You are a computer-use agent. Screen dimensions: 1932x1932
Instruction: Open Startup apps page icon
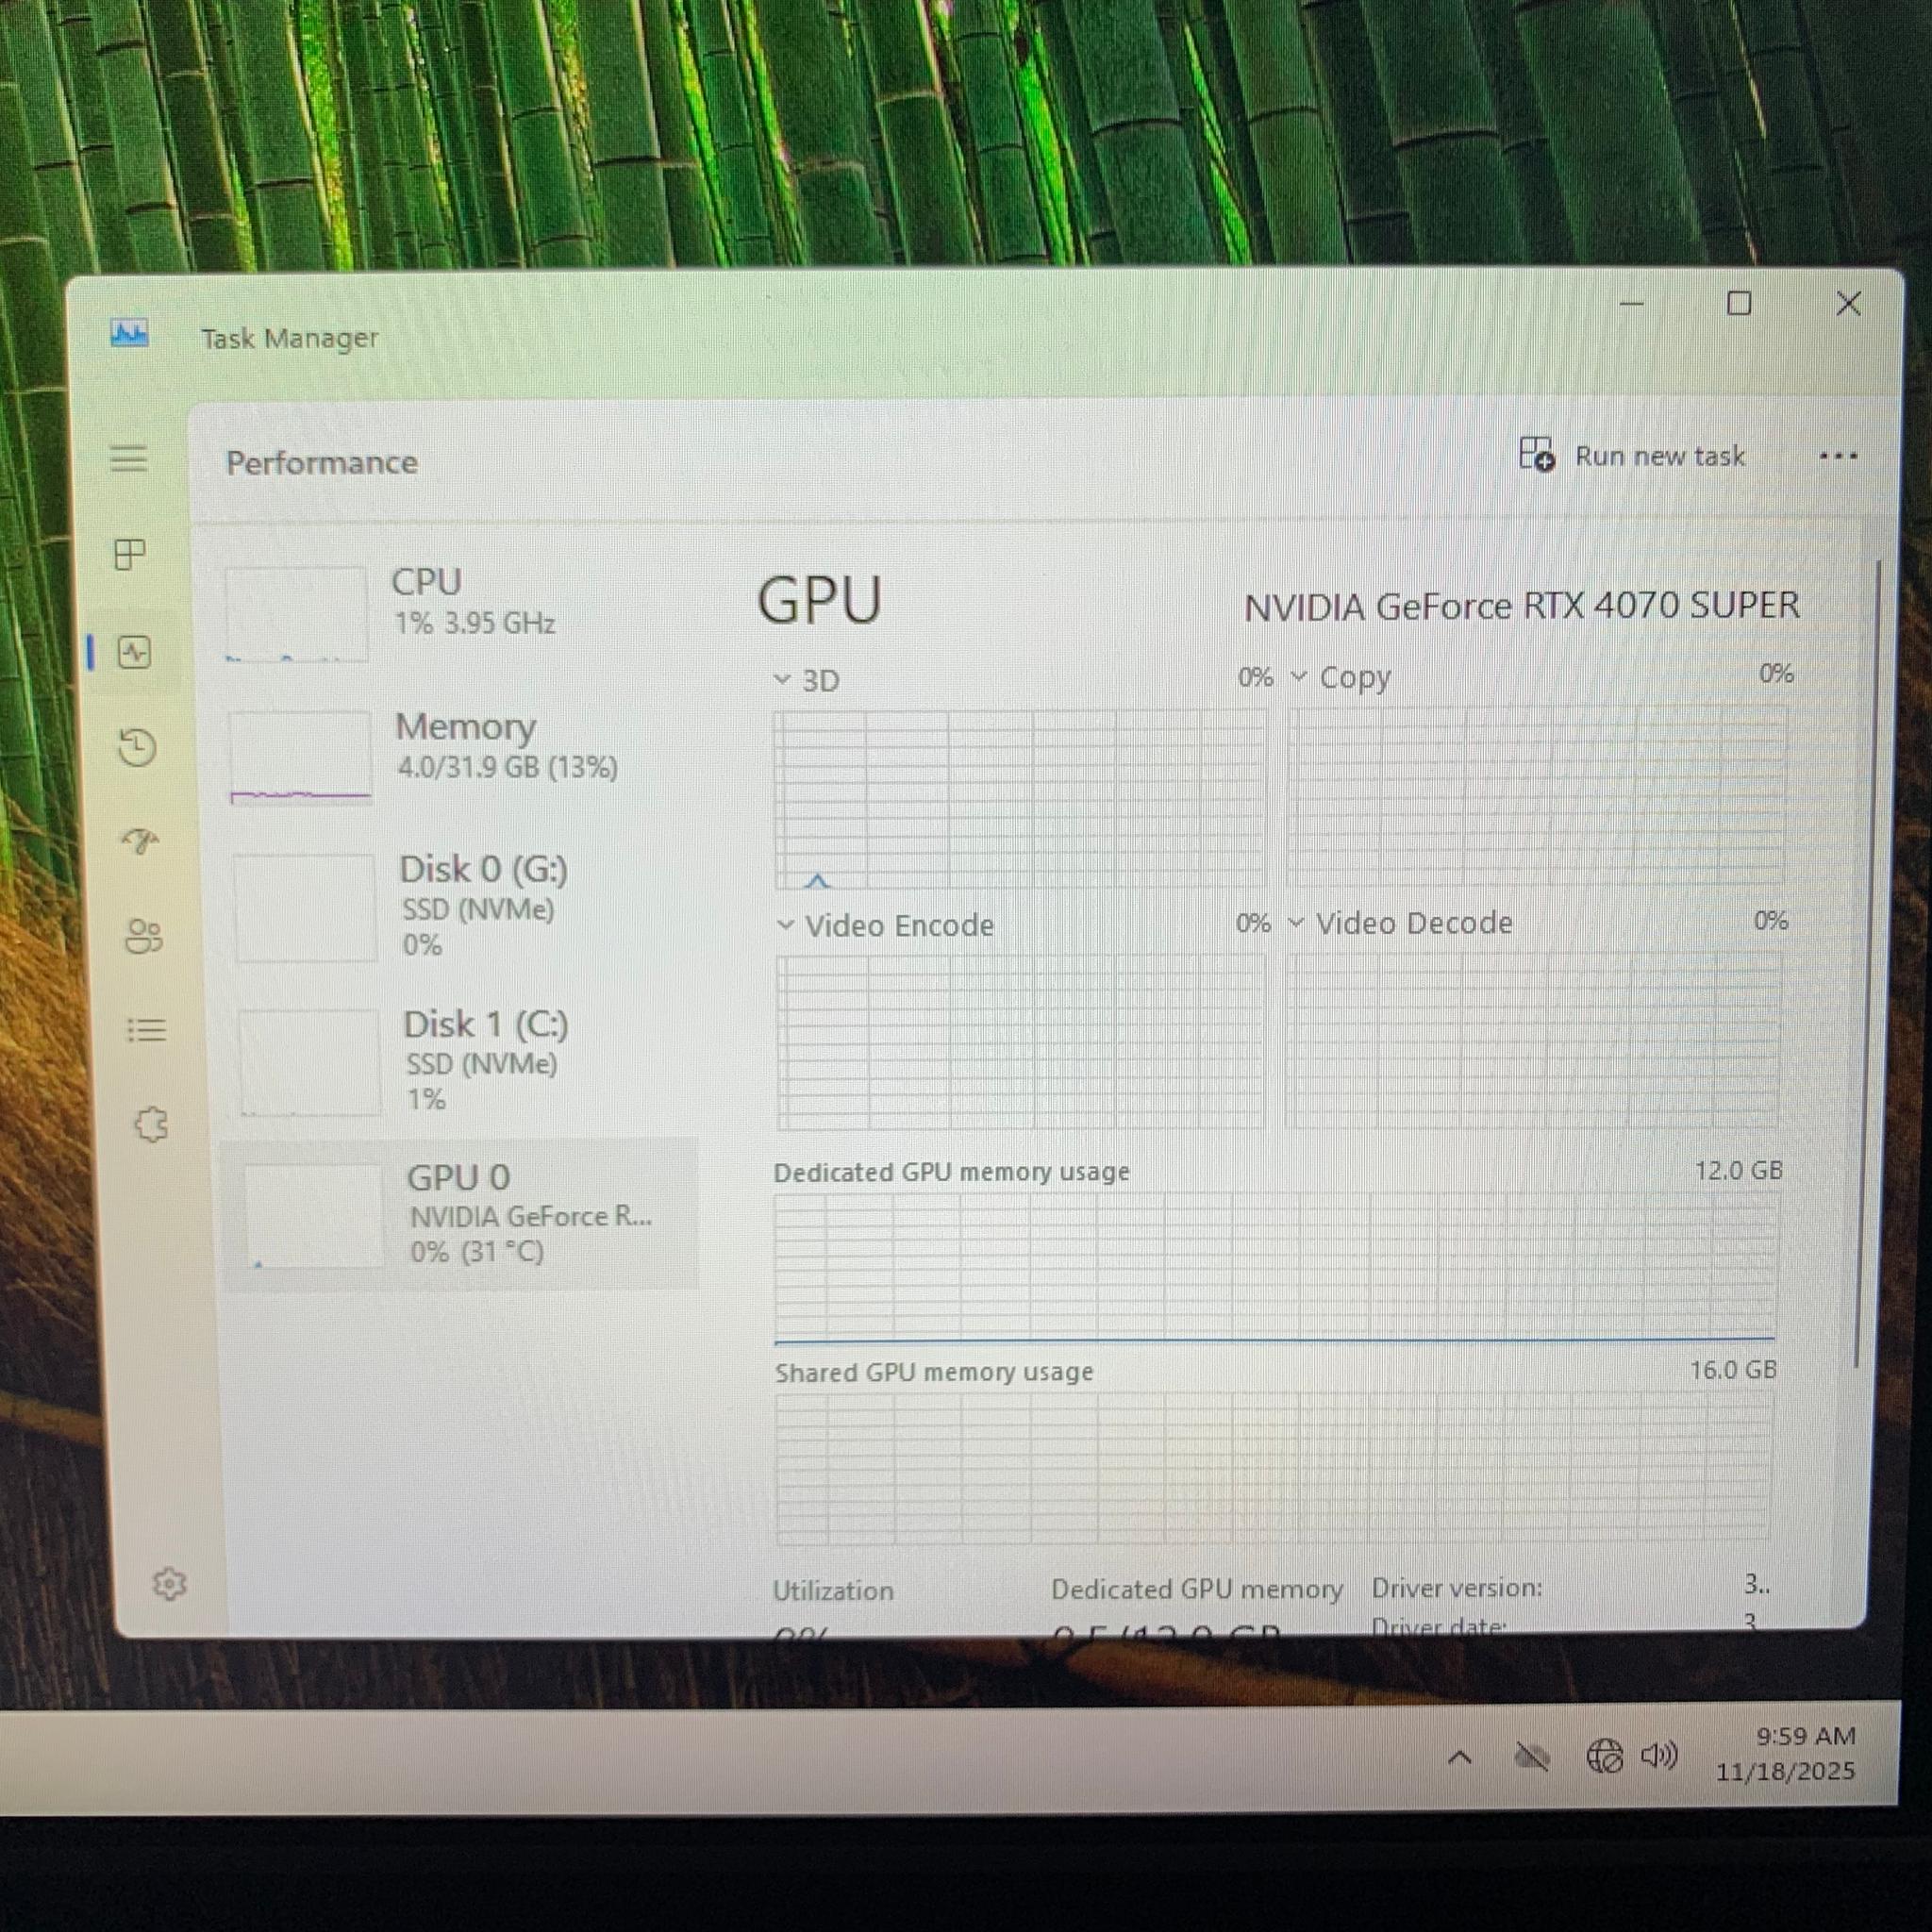140,841
